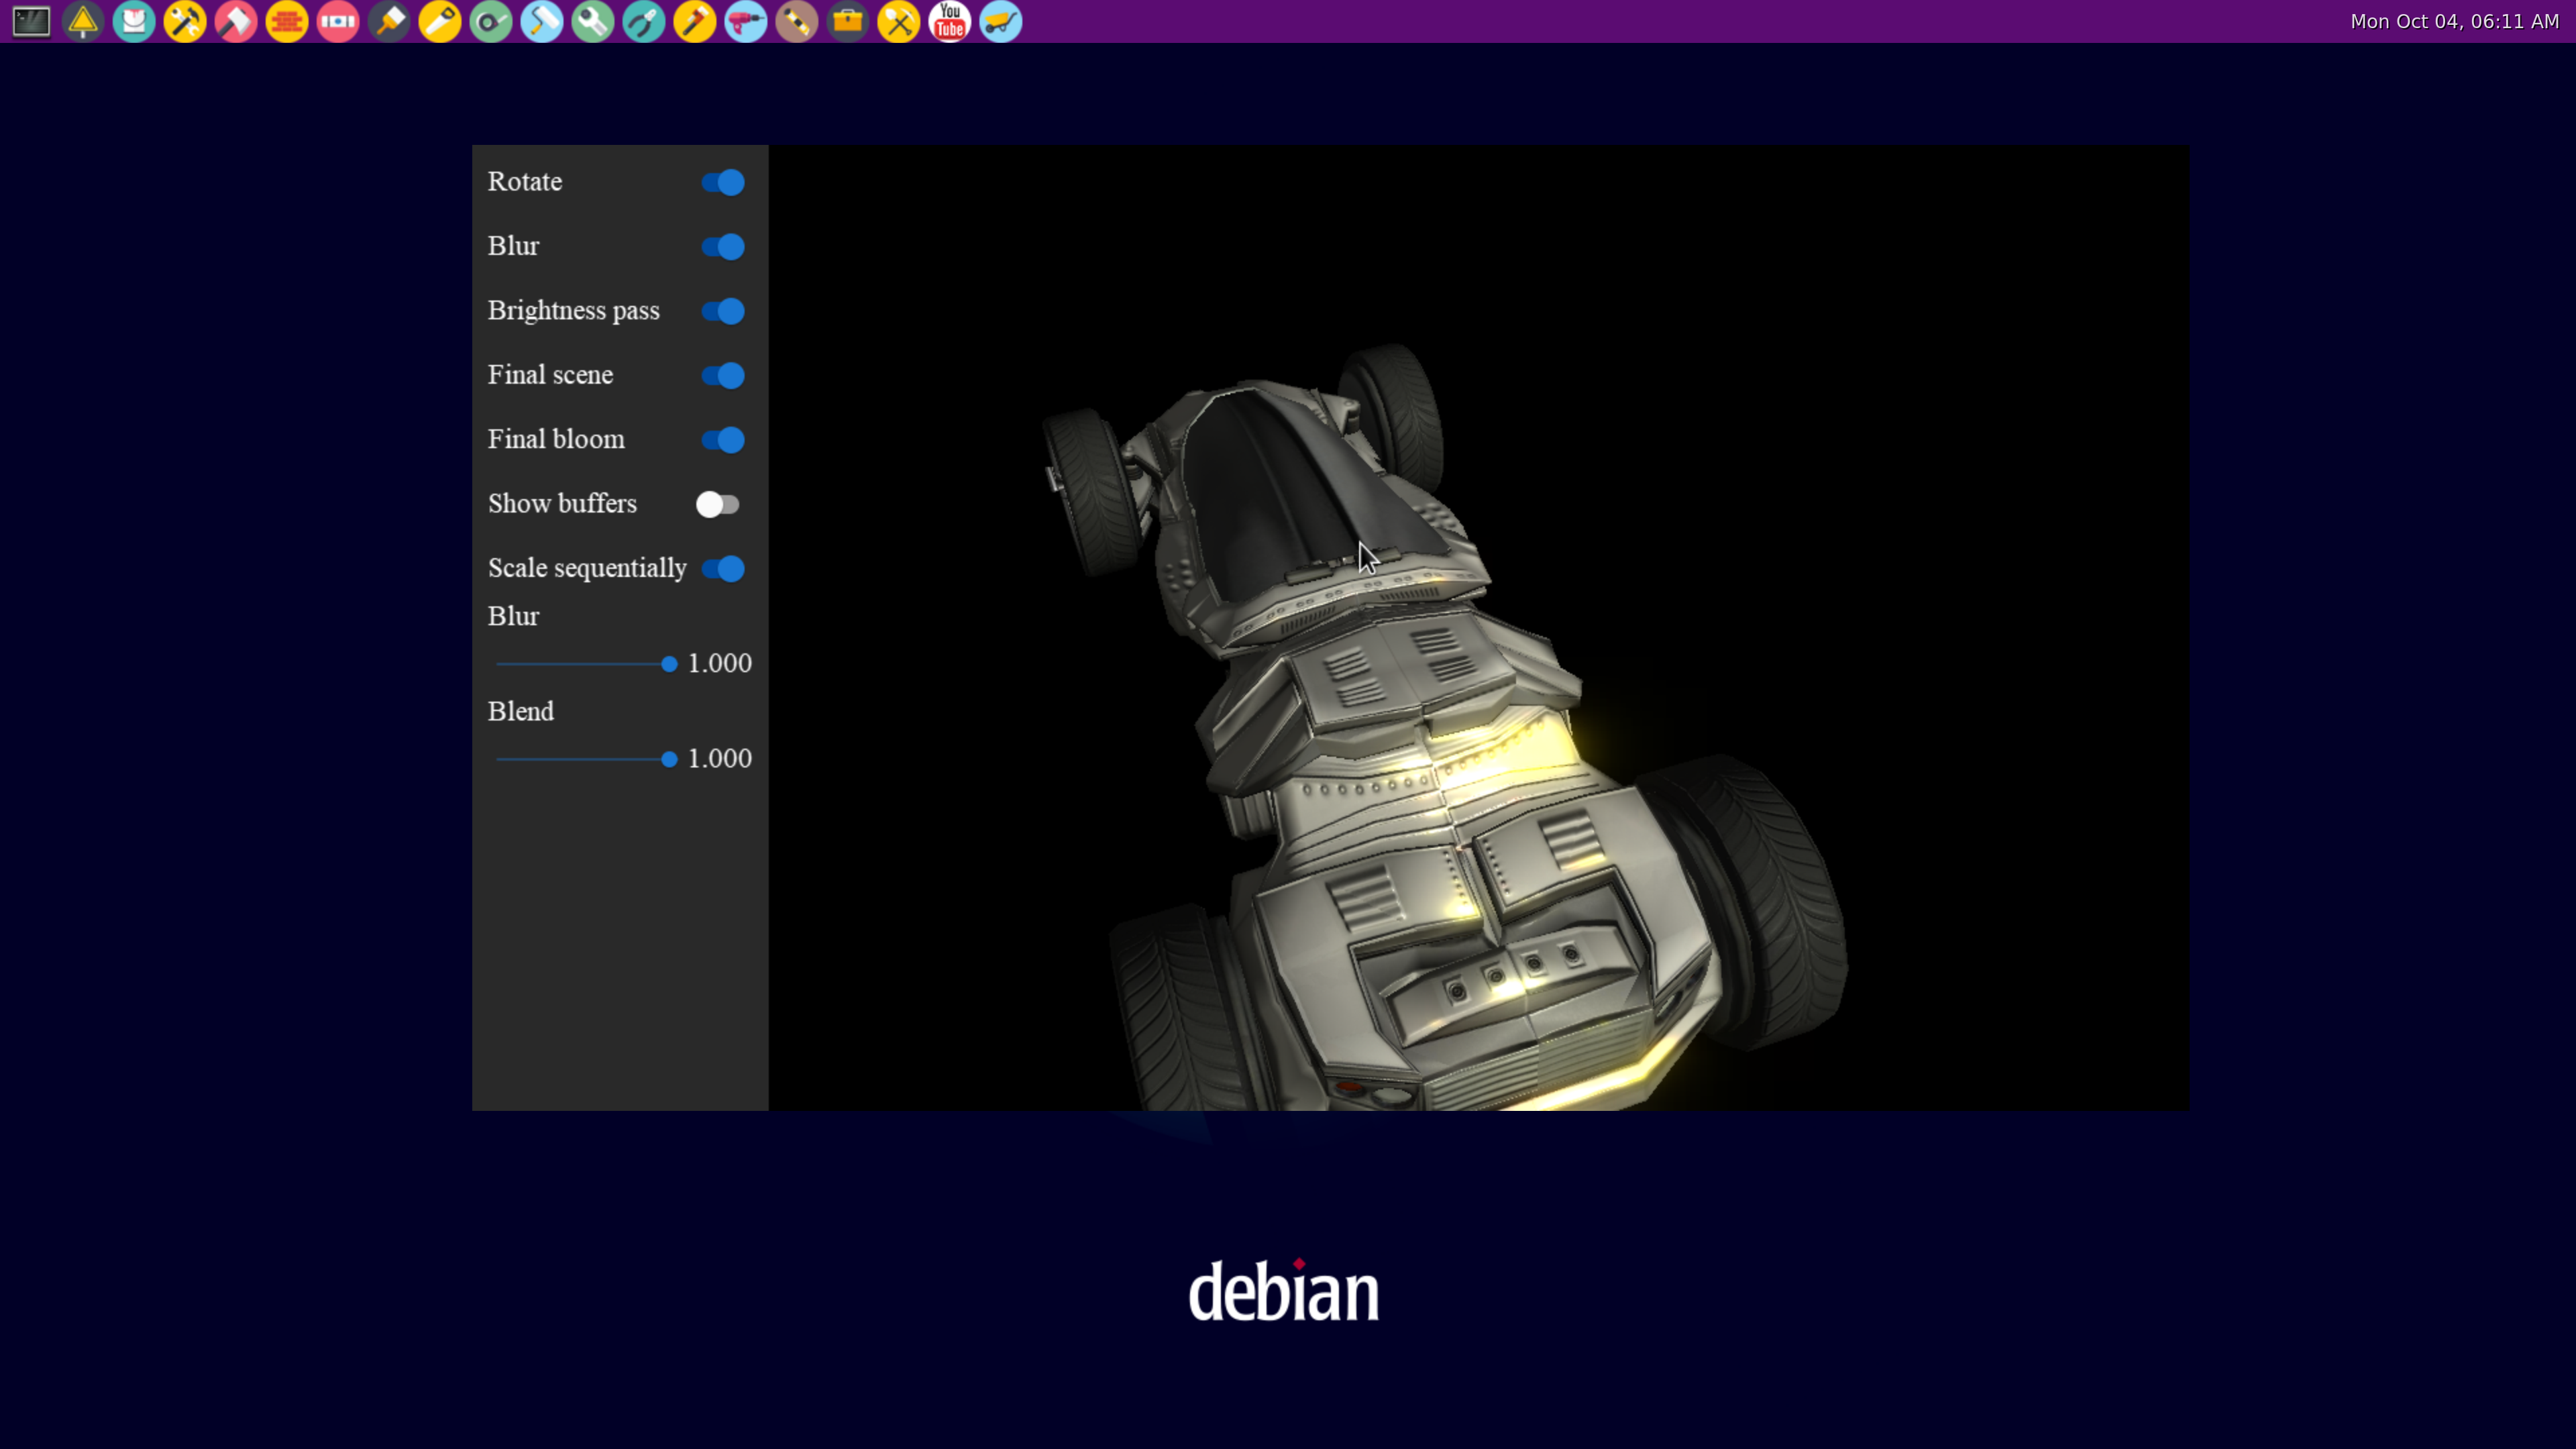Click the pink spirit level icon

coord(338,21)
